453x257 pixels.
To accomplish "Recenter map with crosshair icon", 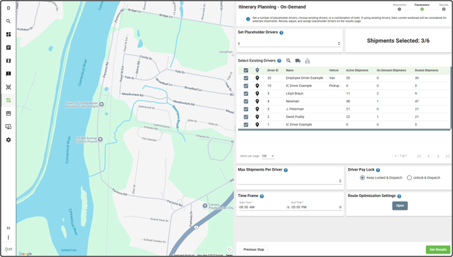I will click(x=230, y=249).
